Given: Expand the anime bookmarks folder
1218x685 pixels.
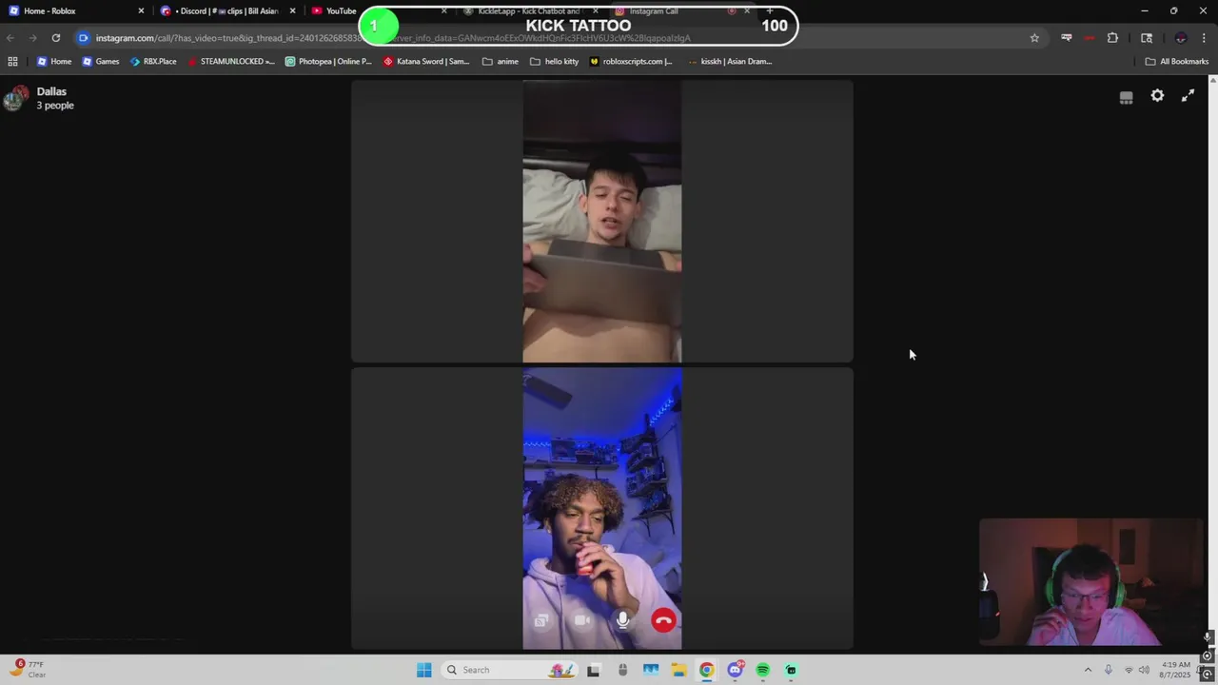Looking at the screenshot, I should point(501,61).
